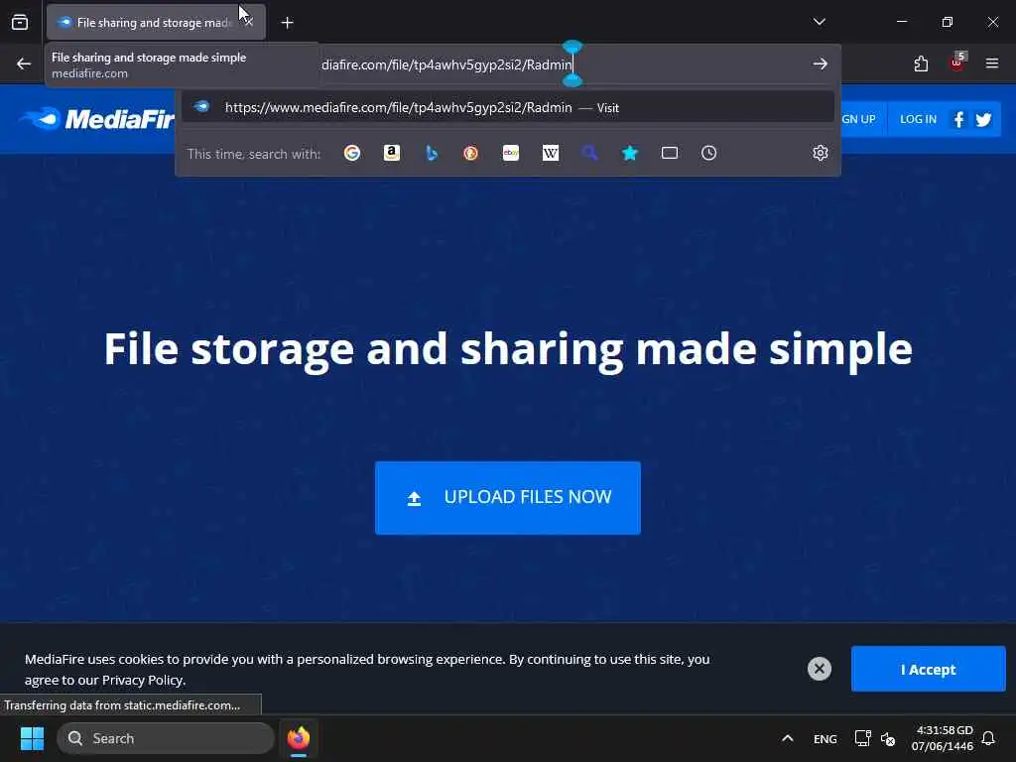Screen dimensions: 1016x762
Task: Search this time with eBay icon
Action: 511,153
